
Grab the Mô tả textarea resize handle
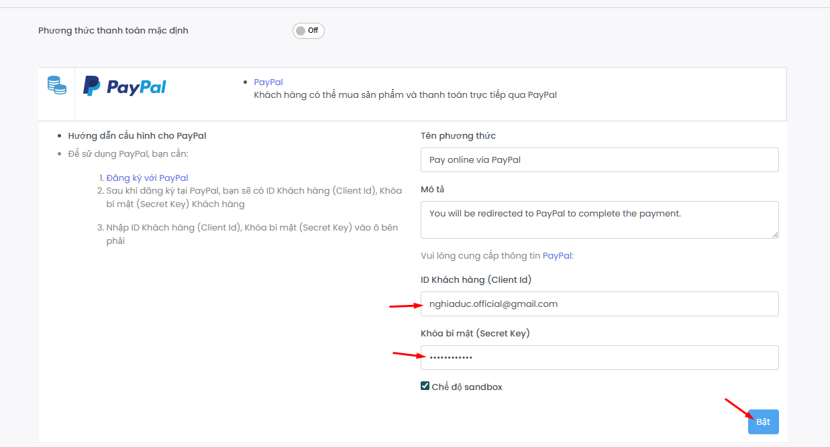click(x=775, y=235)
